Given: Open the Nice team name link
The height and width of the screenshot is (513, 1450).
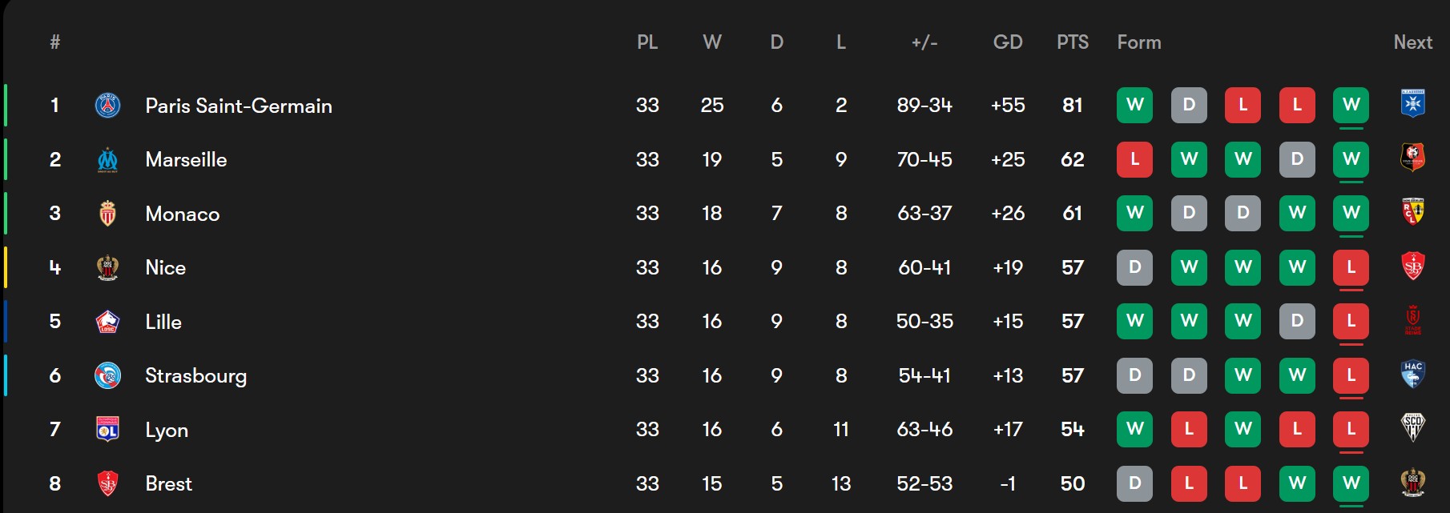Looking at the screenshot, I should pyautogui.click(x=165, y=267).
